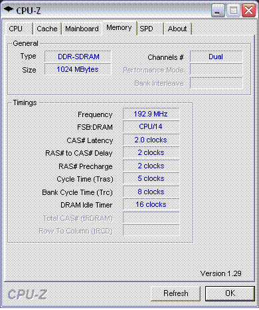Click the disabled maximize button
Viewport: 259px width, 310px height.
point(233,11)
